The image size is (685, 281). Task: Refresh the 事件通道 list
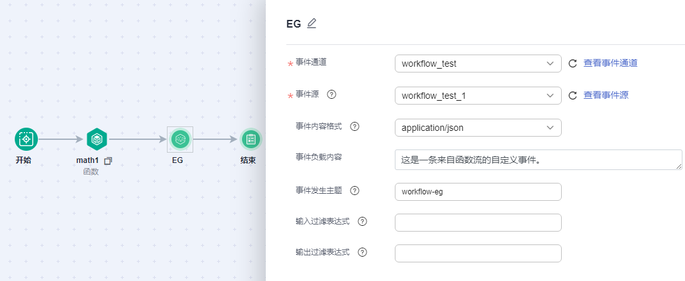(573, 64)
